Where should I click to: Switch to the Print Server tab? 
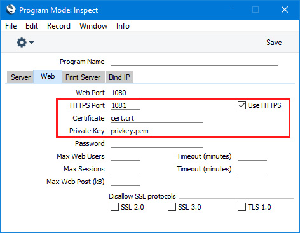click(83, 77)
